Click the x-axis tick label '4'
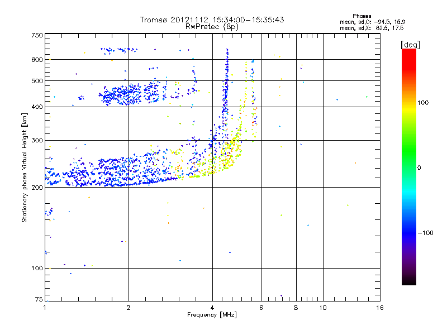 [212, 308]
